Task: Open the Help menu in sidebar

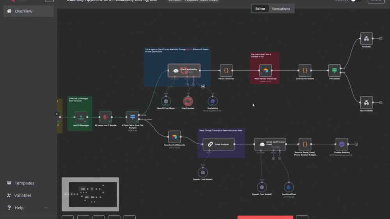Action: [28, 208]
